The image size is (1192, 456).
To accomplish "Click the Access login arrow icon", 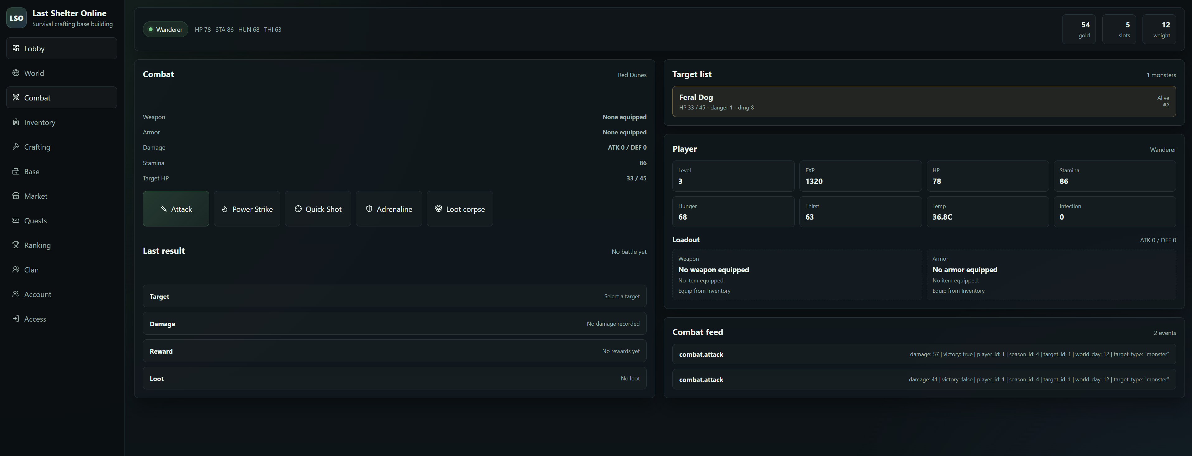I will point(16,318).
